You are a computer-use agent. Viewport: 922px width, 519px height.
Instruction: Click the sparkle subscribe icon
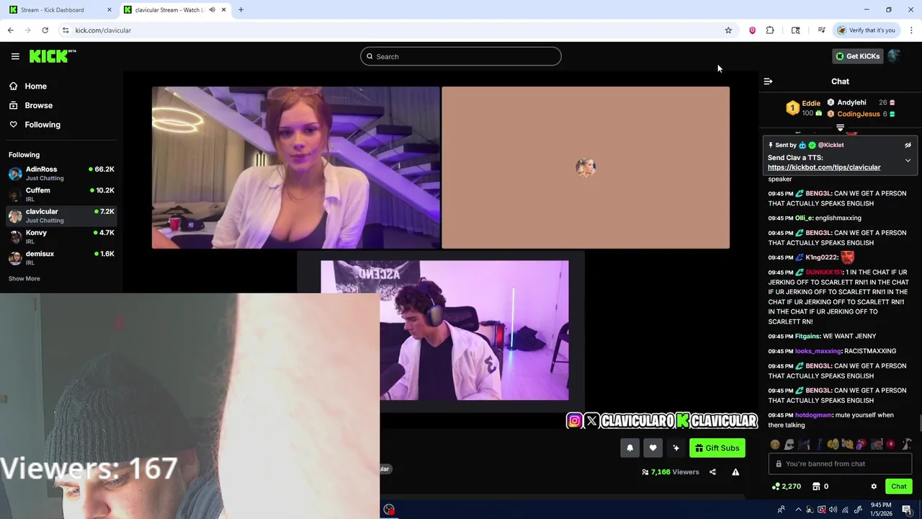pyautogui.click(x=676, y=448)
